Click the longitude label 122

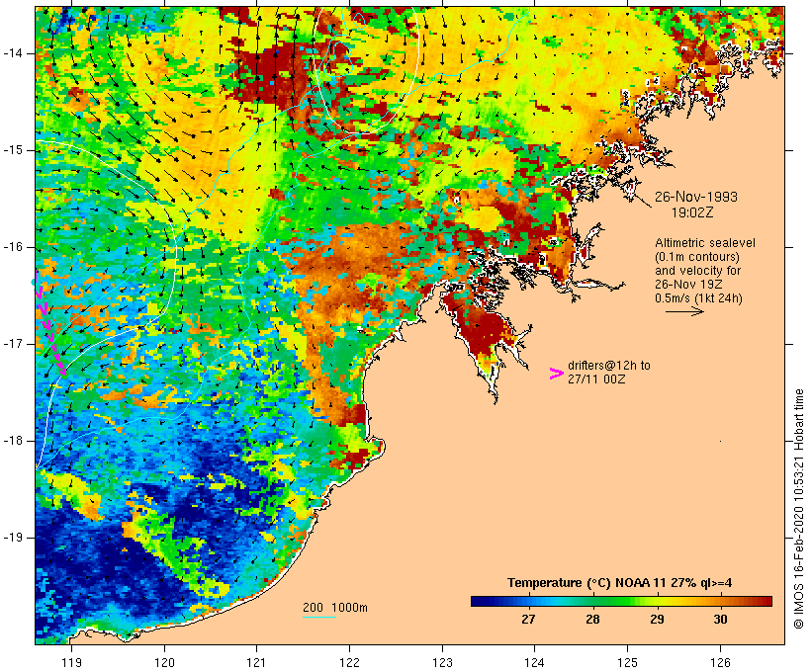pyautogui.click(x=350, y=662)
